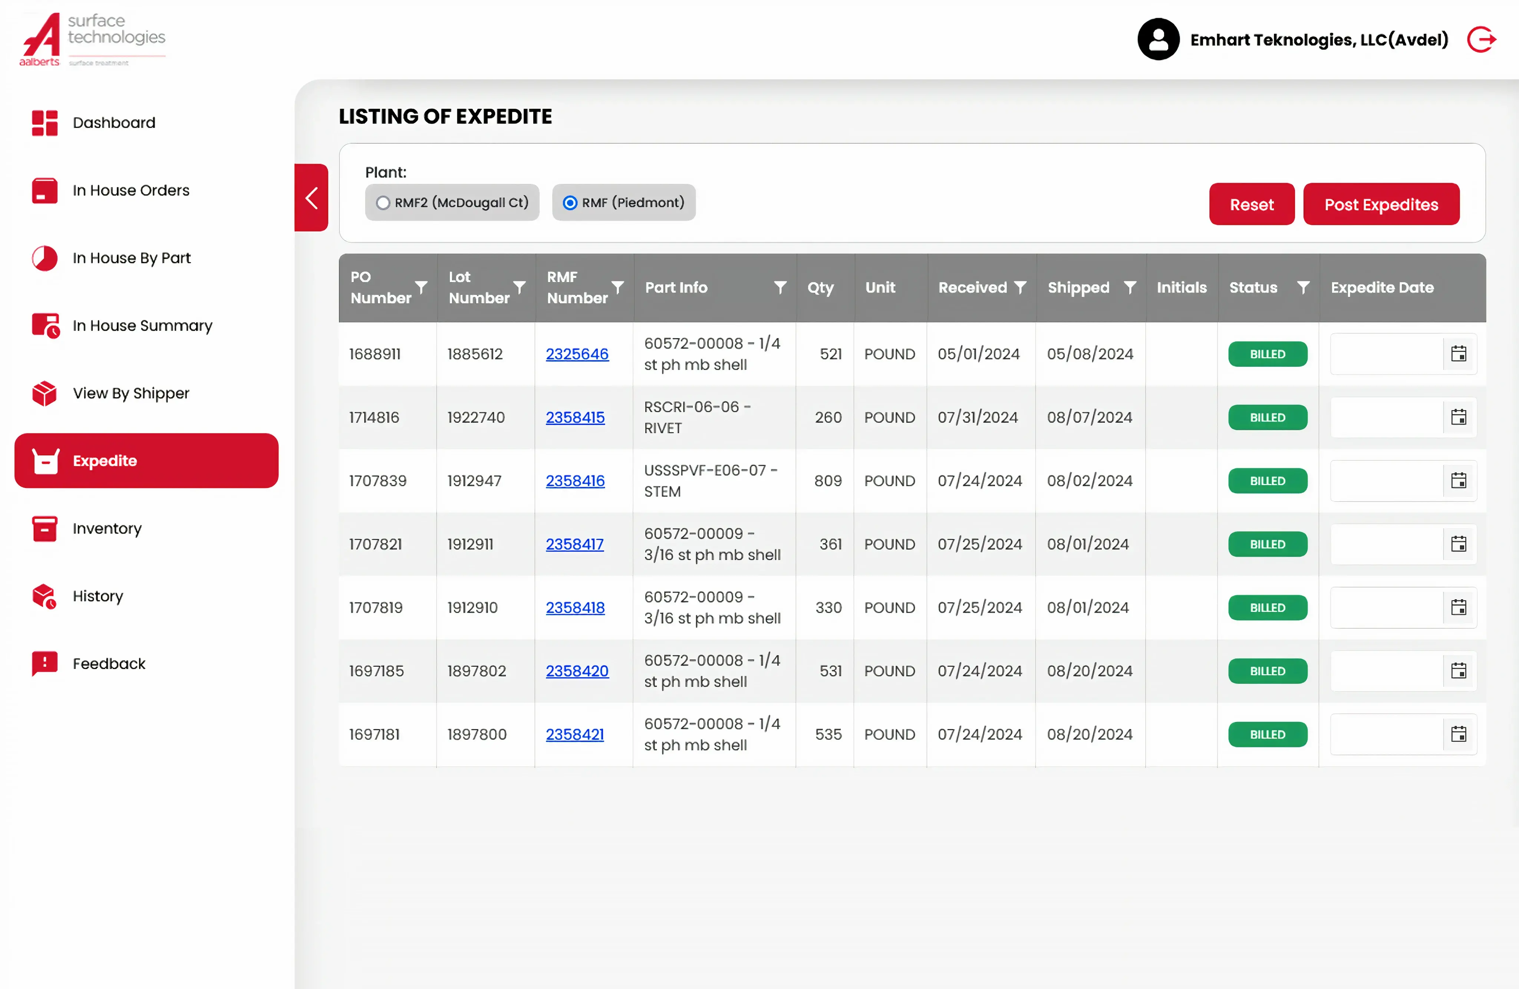Collapse the sidebar with red chevron
The image size is (1519, 989).
click(312, 198)
